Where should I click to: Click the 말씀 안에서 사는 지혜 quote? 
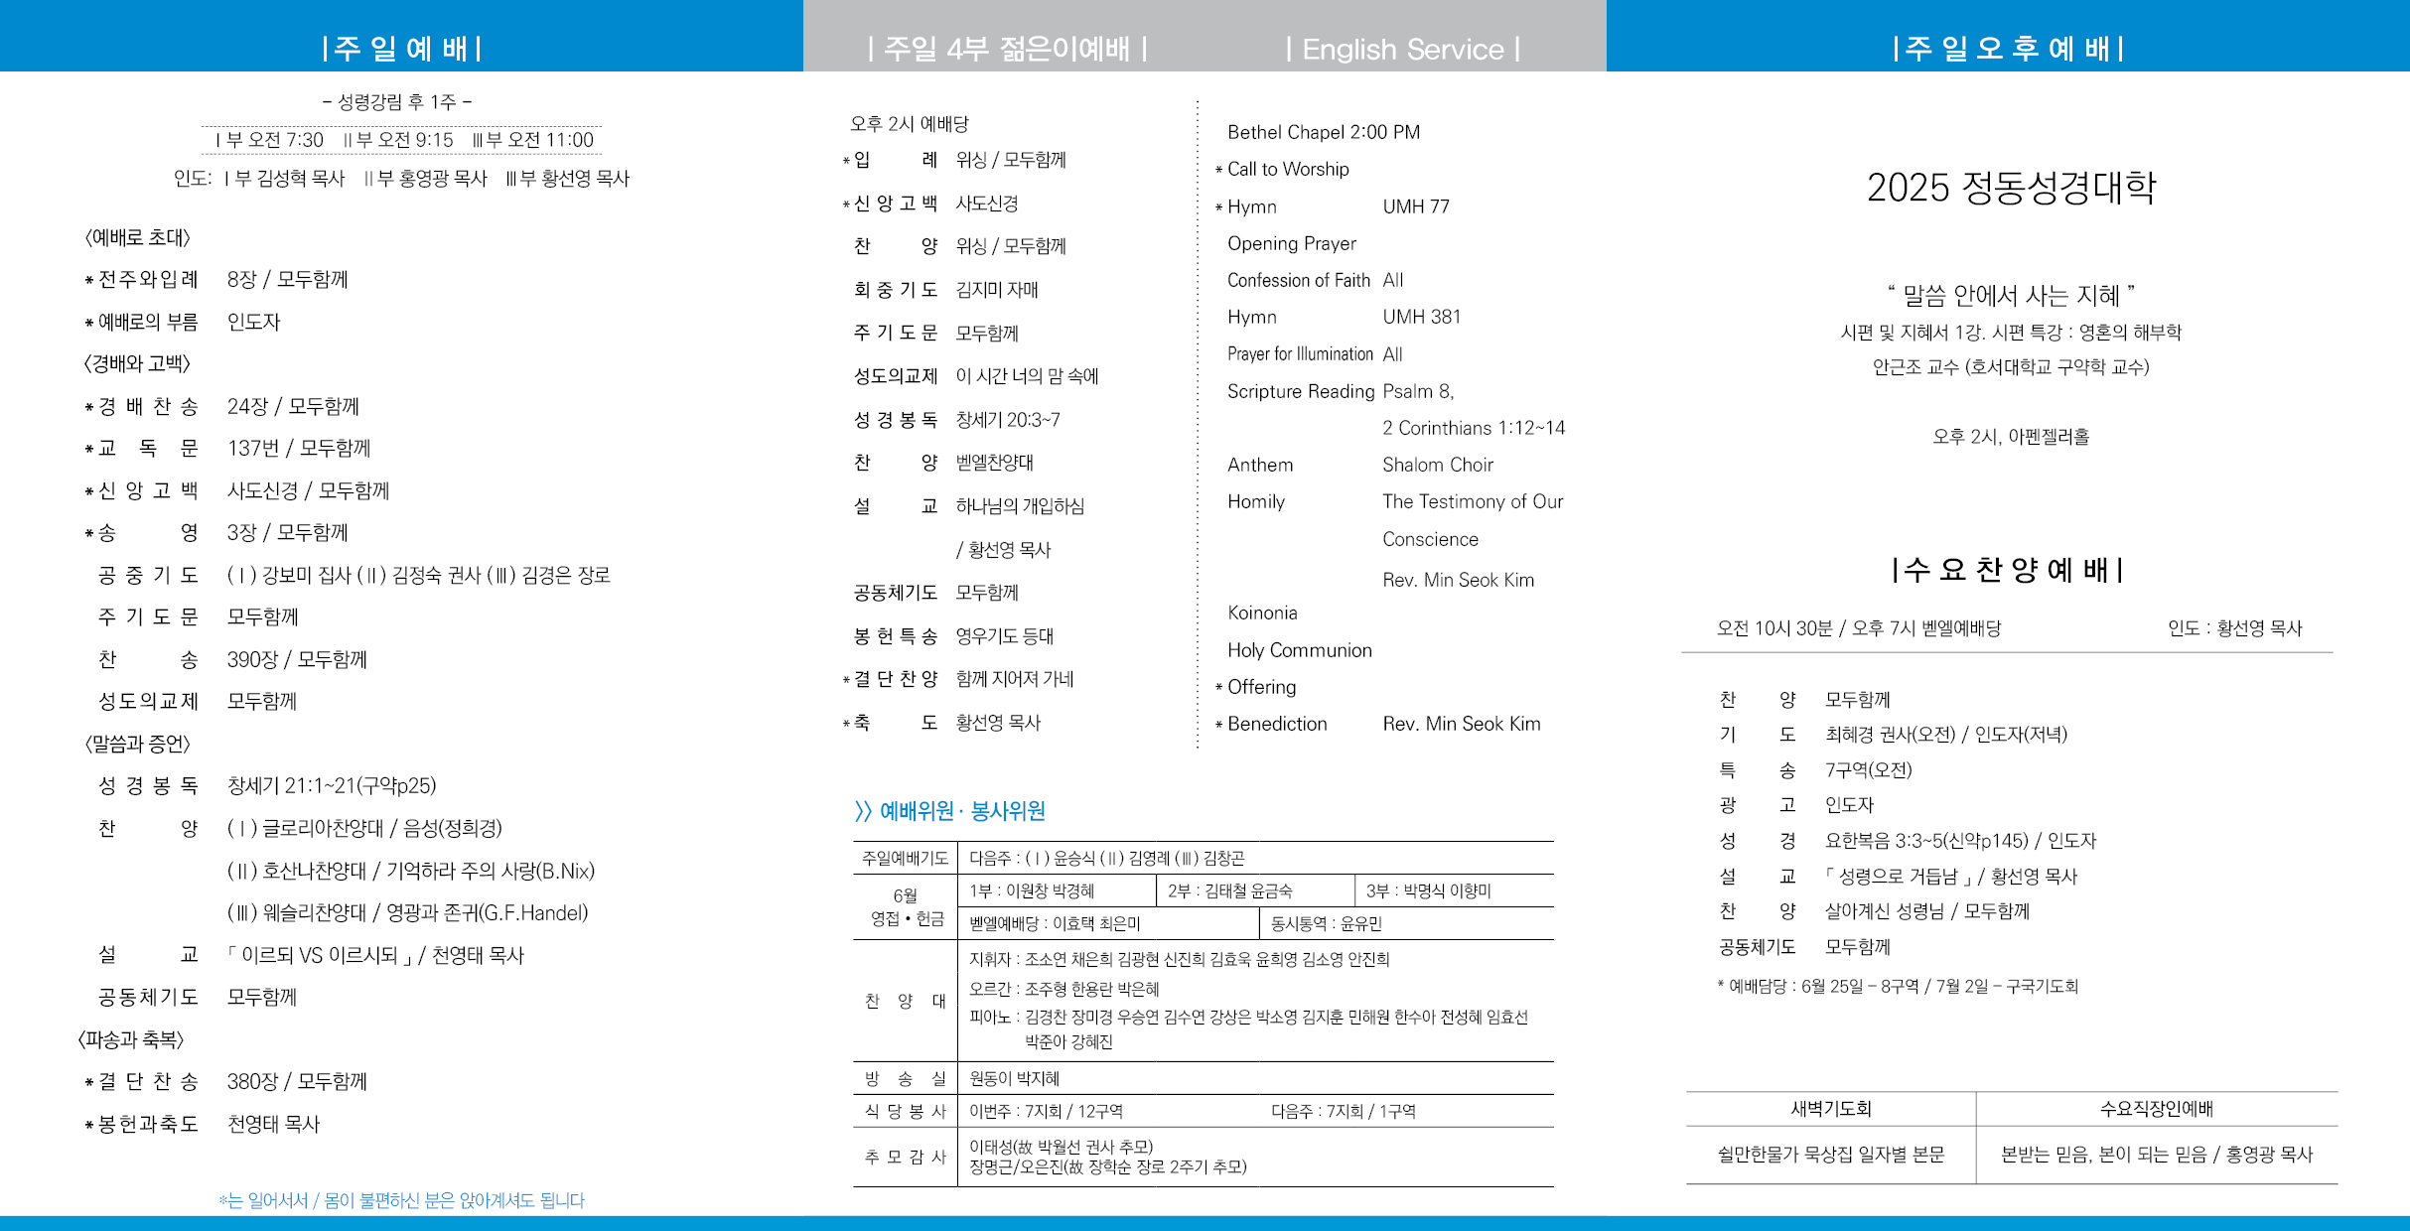pos(2011,295)
